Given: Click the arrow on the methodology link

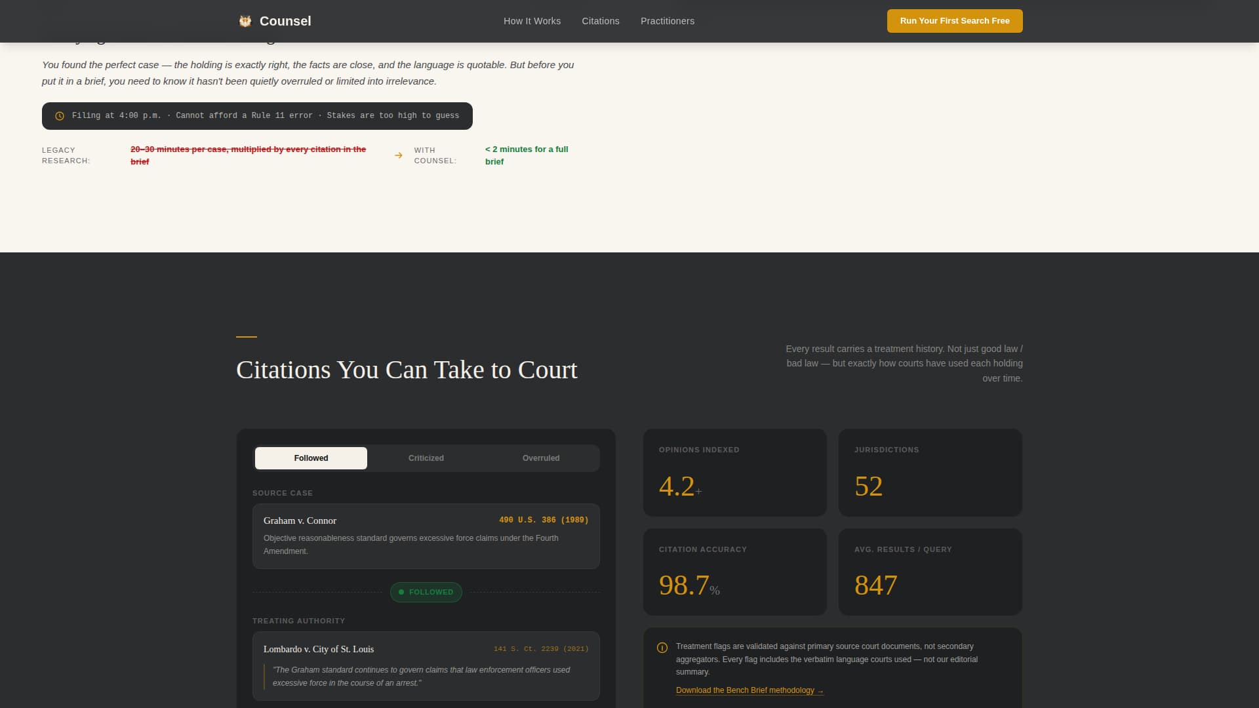Looking at the screenshot, I should (x=820, y=690).
